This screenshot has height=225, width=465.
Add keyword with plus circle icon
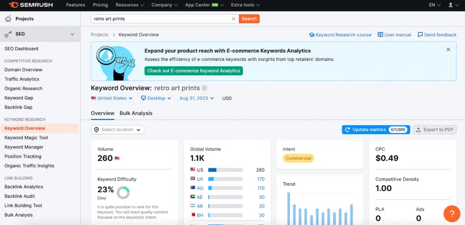[x=204, y=88]
